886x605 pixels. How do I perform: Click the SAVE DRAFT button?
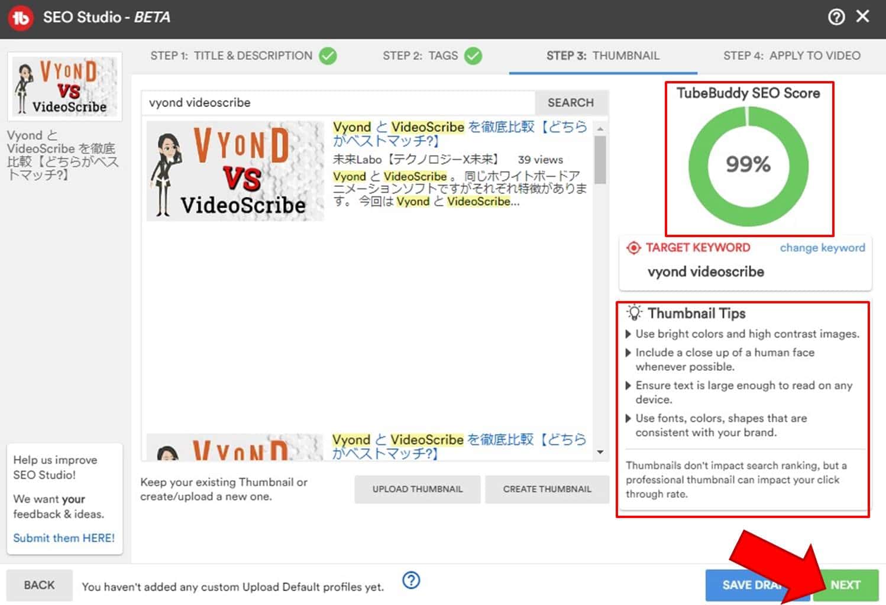pos(757,585)
